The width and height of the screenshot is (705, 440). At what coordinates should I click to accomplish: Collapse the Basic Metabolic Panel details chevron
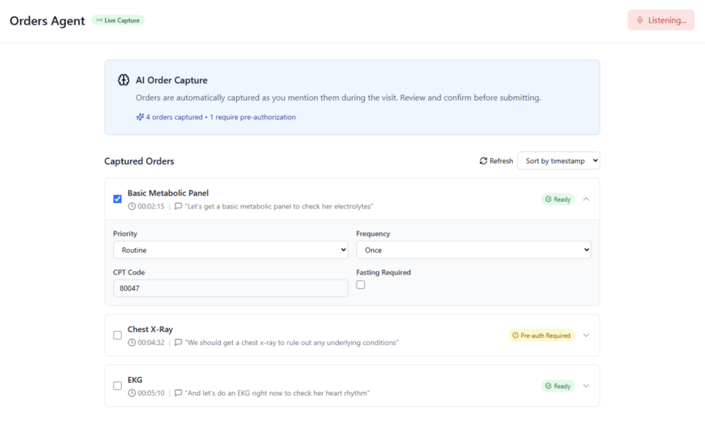click(x=587, y=199)
